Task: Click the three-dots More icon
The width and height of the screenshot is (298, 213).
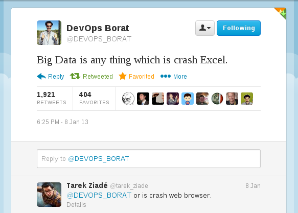Action: (166, 76)
